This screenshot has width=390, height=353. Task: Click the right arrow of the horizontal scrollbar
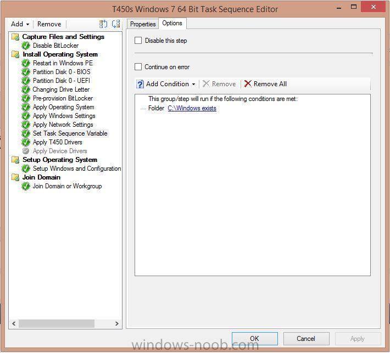(116, 323)
